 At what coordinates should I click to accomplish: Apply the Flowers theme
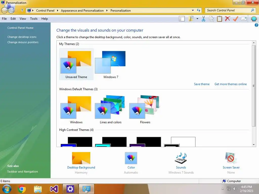145,109
